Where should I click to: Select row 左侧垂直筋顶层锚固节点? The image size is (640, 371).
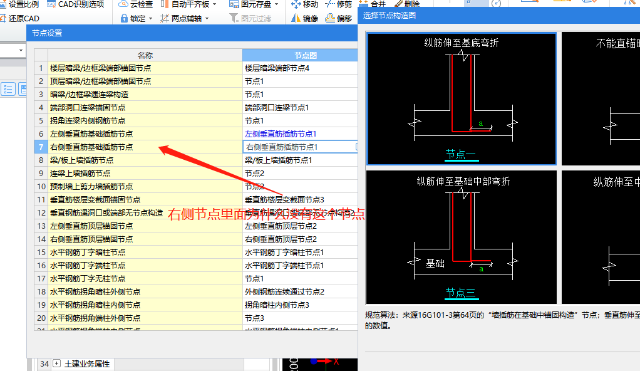pos(145,226)
